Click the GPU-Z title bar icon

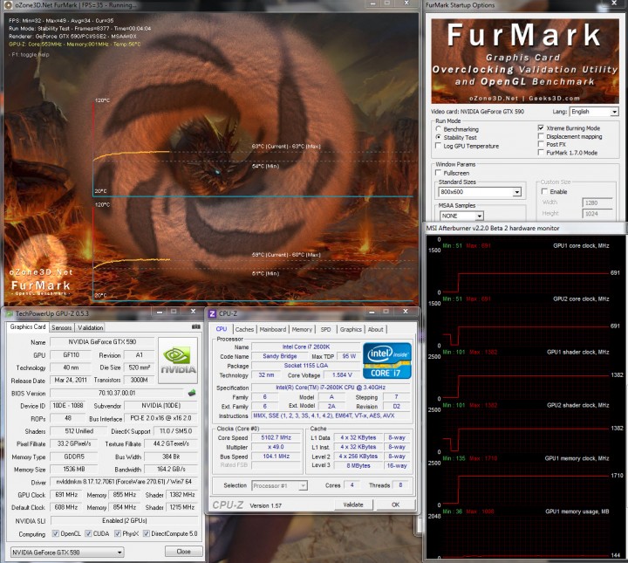point(10,313)
